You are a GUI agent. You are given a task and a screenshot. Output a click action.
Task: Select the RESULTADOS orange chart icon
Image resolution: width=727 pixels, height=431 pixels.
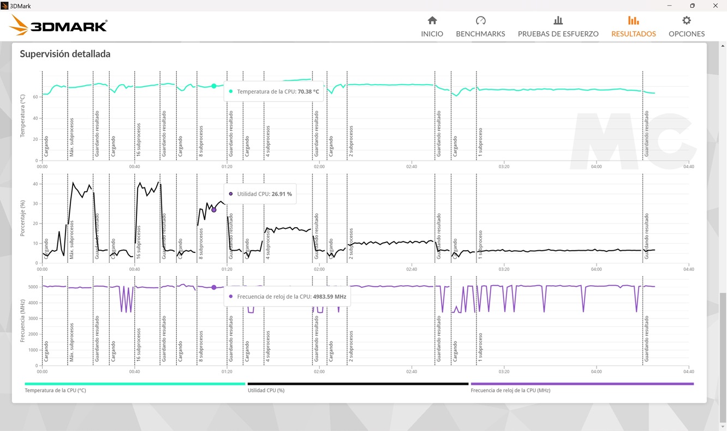[633, 21]
